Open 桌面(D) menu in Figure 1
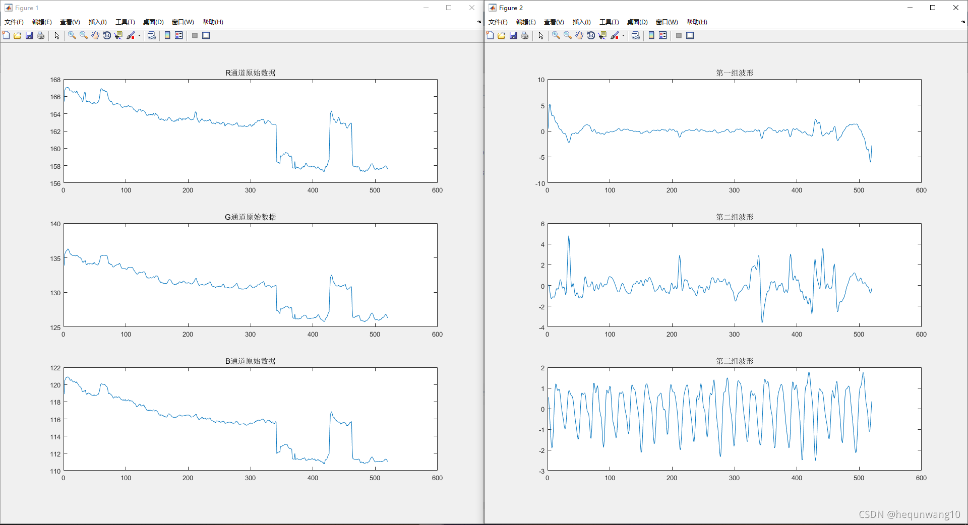 tap(153, 22)
